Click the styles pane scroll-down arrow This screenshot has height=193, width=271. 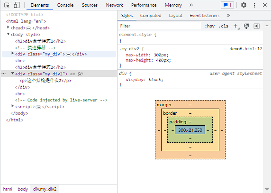tap(267, 189)
